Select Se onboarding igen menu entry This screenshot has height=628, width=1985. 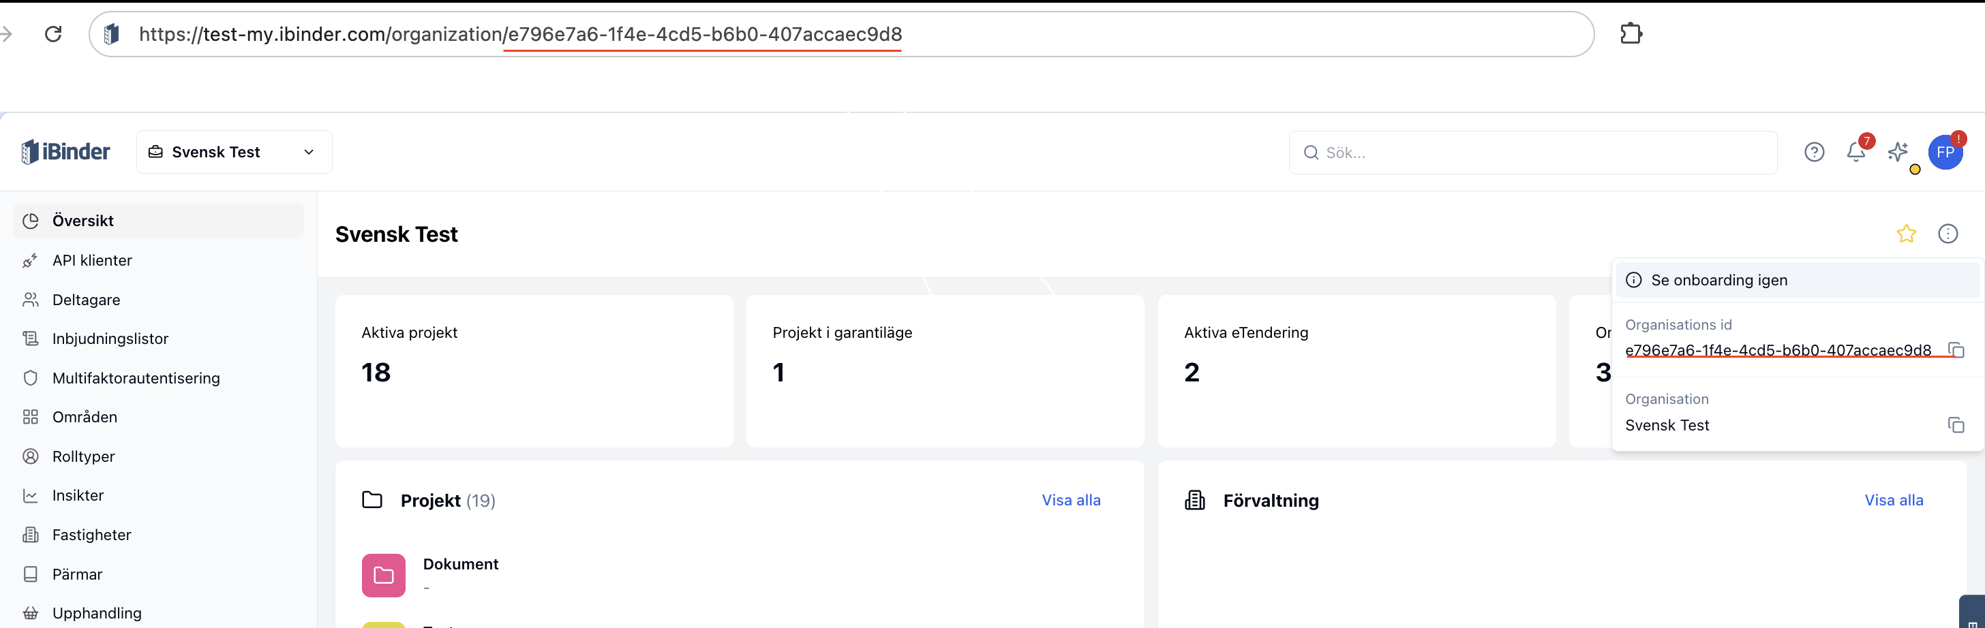click(1796, 280)
